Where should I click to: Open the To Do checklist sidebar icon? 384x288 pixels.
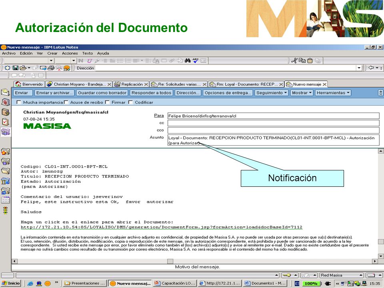(x=5, y=122)
